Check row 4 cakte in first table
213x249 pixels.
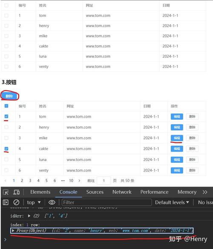6,46
